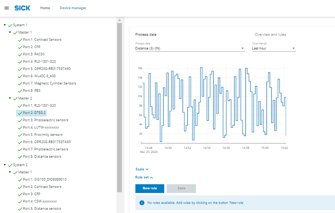Select Port 4: RLS-1301-320 in Master 1
This screenshot has width=335, height=213.
click(x=39, y=62)
